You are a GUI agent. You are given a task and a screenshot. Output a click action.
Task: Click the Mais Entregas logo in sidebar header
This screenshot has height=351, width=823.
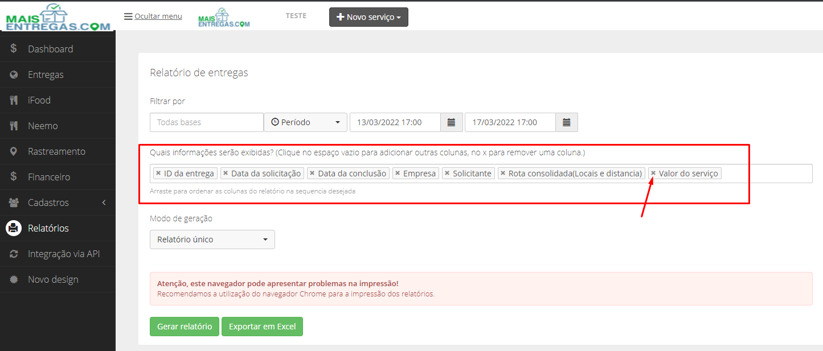pos(58,17)
